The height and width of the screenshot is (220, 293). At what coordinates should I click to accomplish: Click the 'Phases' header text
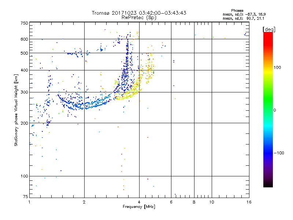tap(237, 11)
